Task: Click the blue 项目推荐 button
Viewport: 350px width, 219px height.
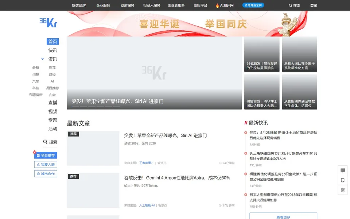Action: (46, 155)
